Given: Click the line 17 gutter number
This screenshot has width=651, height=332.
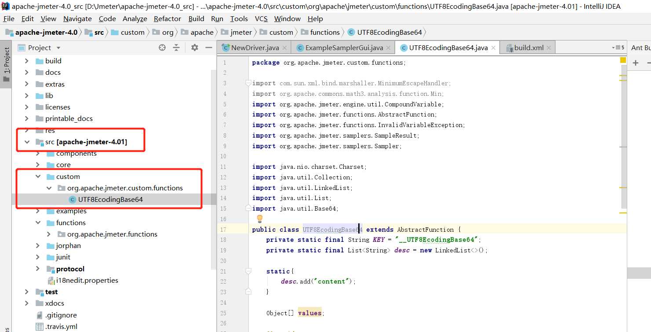Looking at the screenshot, I should point(223,229).
